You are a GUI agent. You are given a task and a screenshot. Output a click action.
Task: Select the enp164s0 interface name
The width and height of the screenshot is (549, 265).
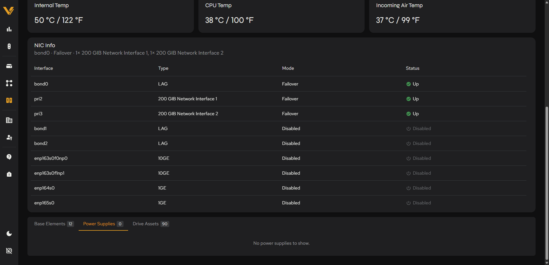pyautogui.click(x=44, y=188)
